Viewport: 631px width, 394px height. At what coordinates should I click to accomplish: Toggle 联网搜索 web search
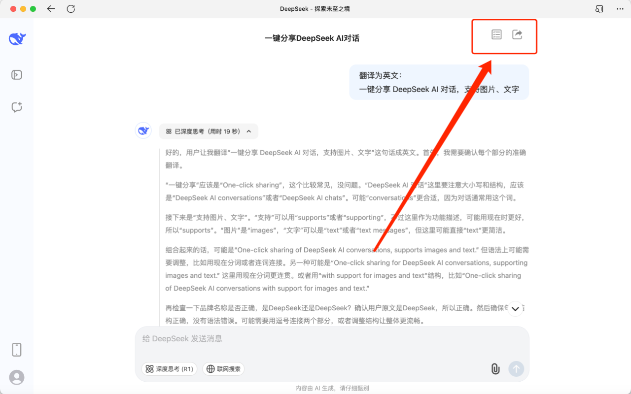tap(223, 369)
